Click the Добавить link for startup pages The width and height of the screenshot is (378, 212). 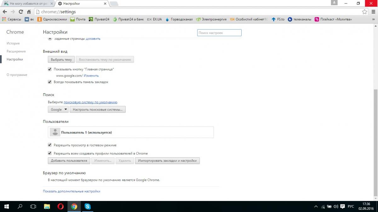[93, 39]
